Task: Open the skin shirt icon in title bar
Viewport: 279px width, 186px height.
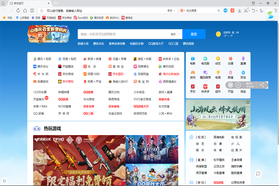Action: [253, 3]
